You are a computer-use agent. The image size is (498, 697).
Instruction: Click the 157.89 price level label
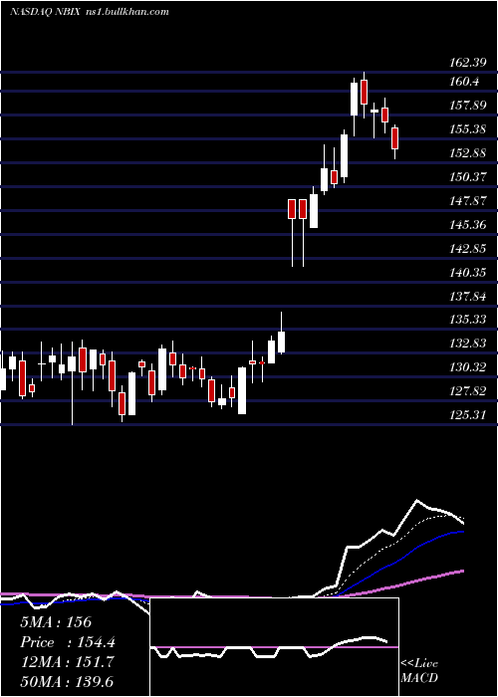pos(468,106)
